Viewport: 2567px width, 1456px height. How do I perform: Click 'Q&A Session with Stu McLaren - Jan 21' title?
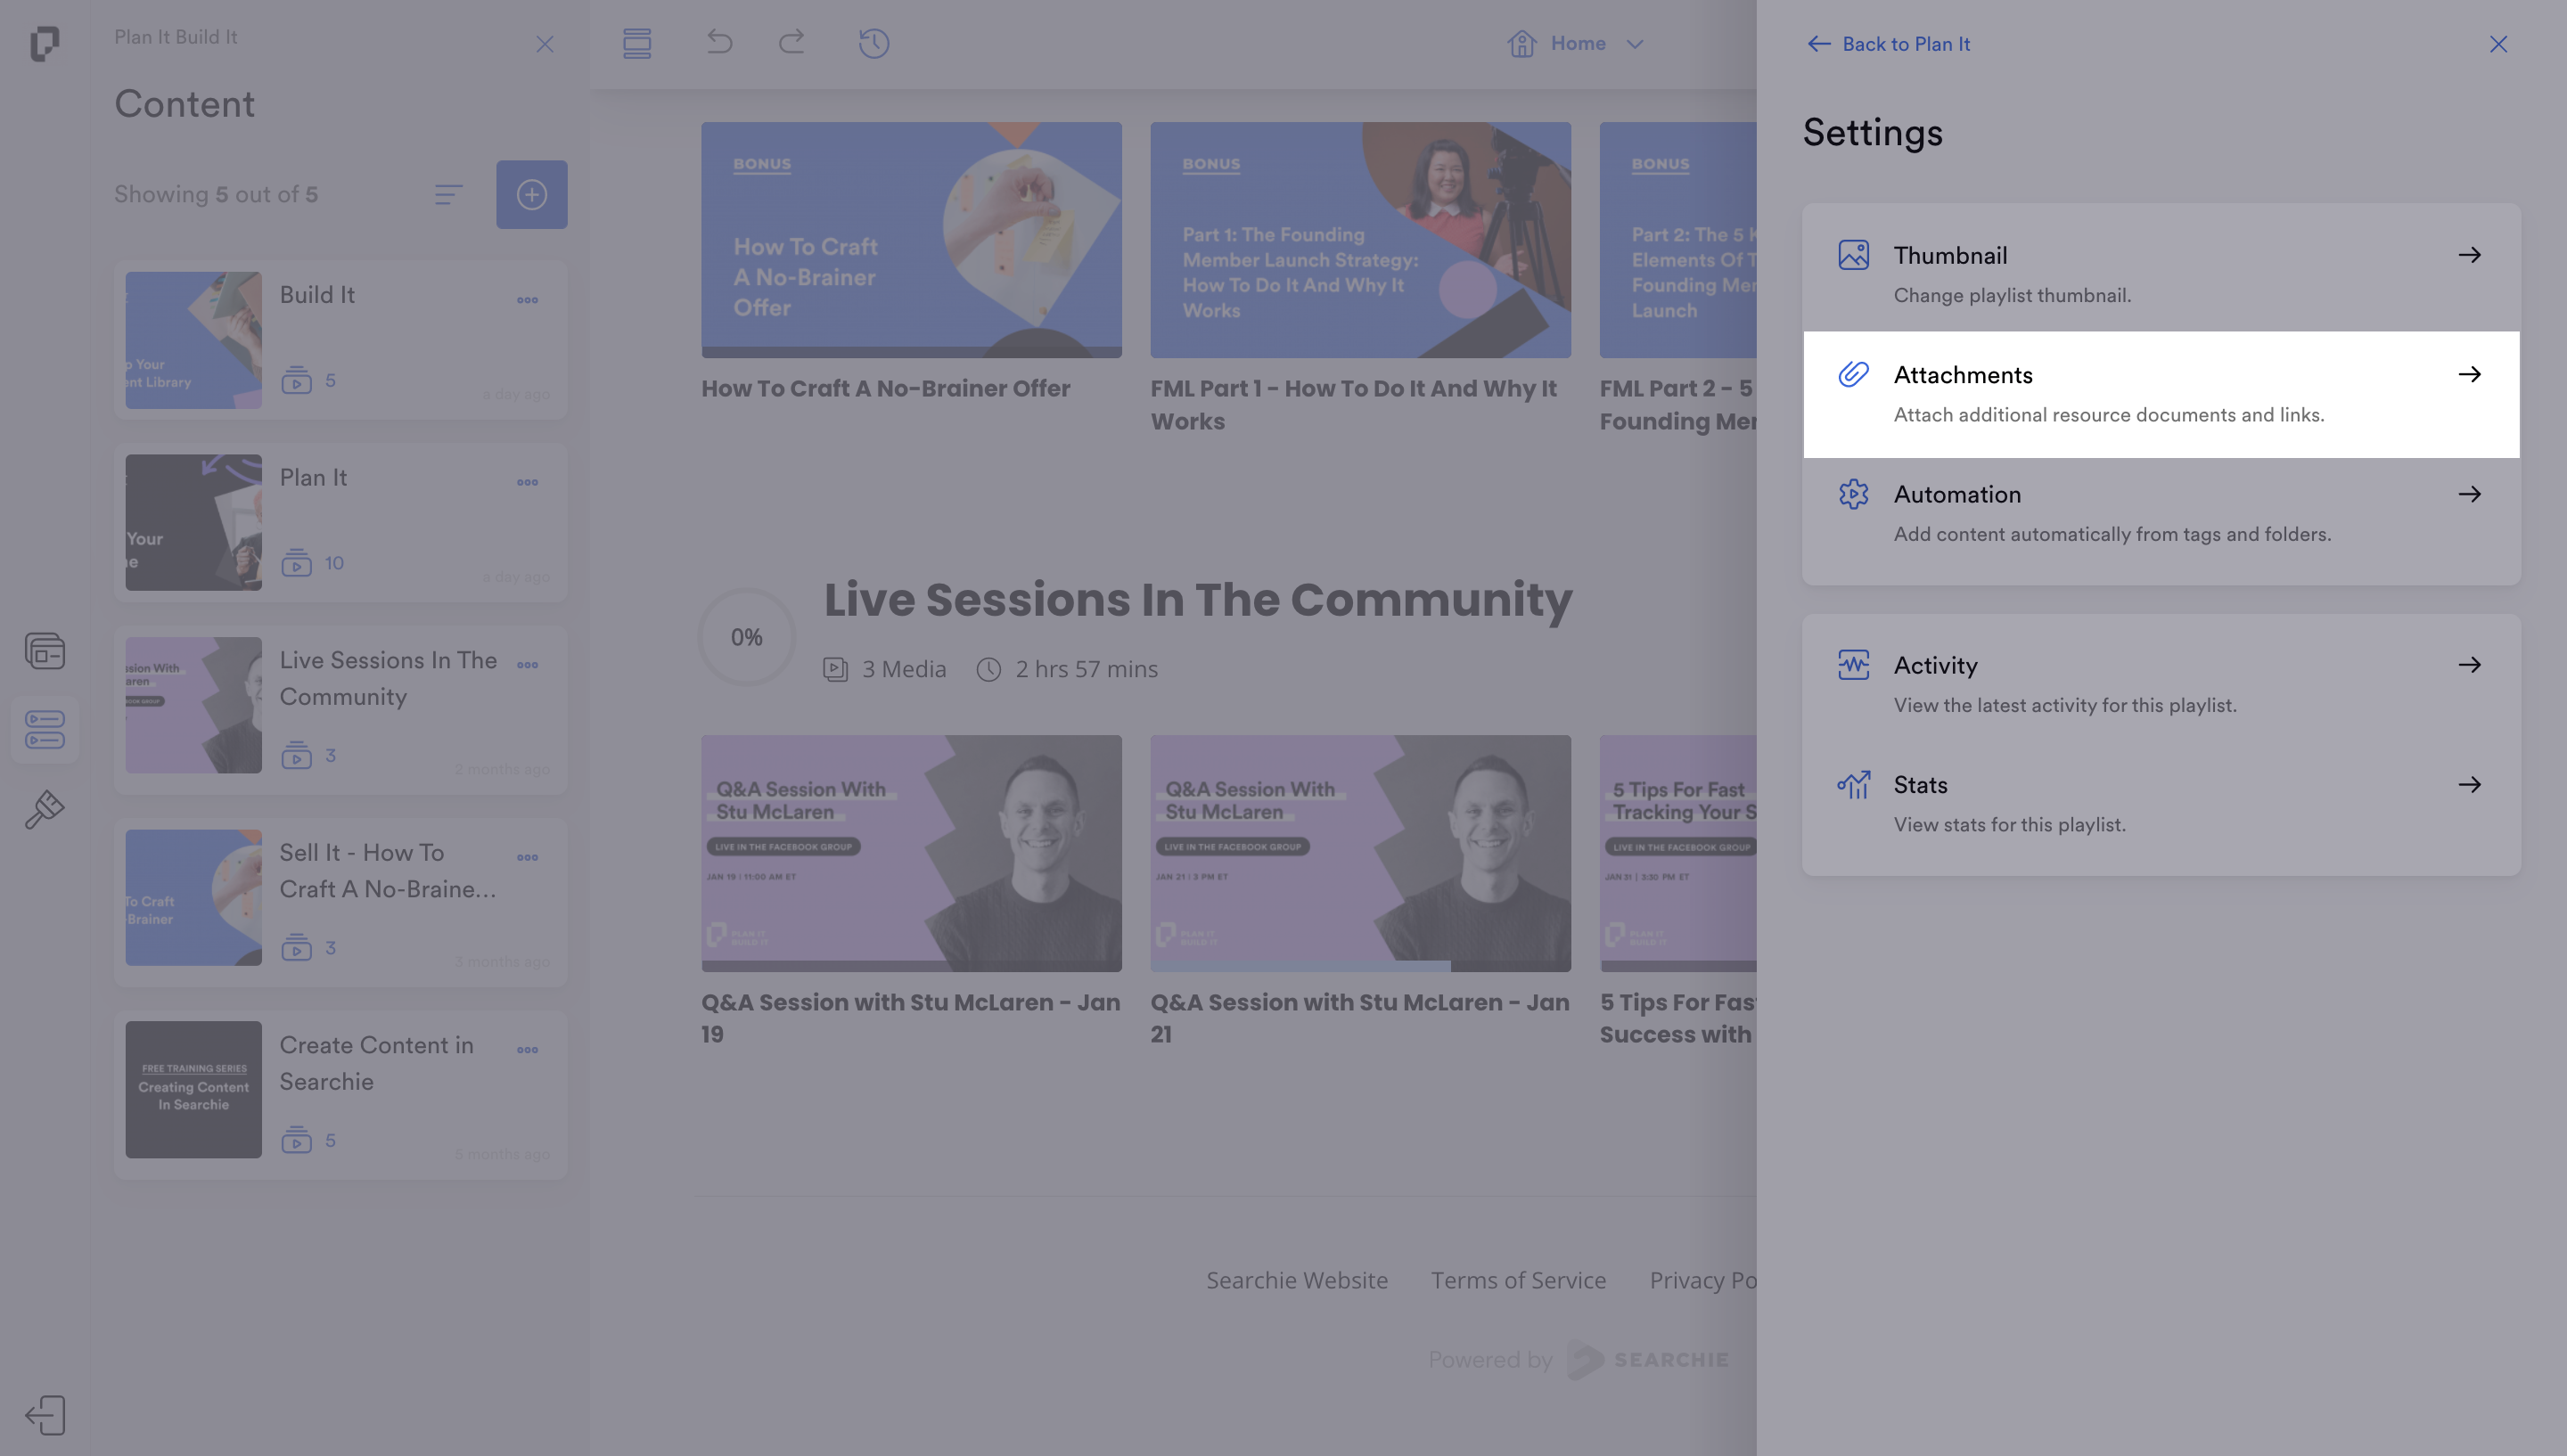coord(1360,1018)
